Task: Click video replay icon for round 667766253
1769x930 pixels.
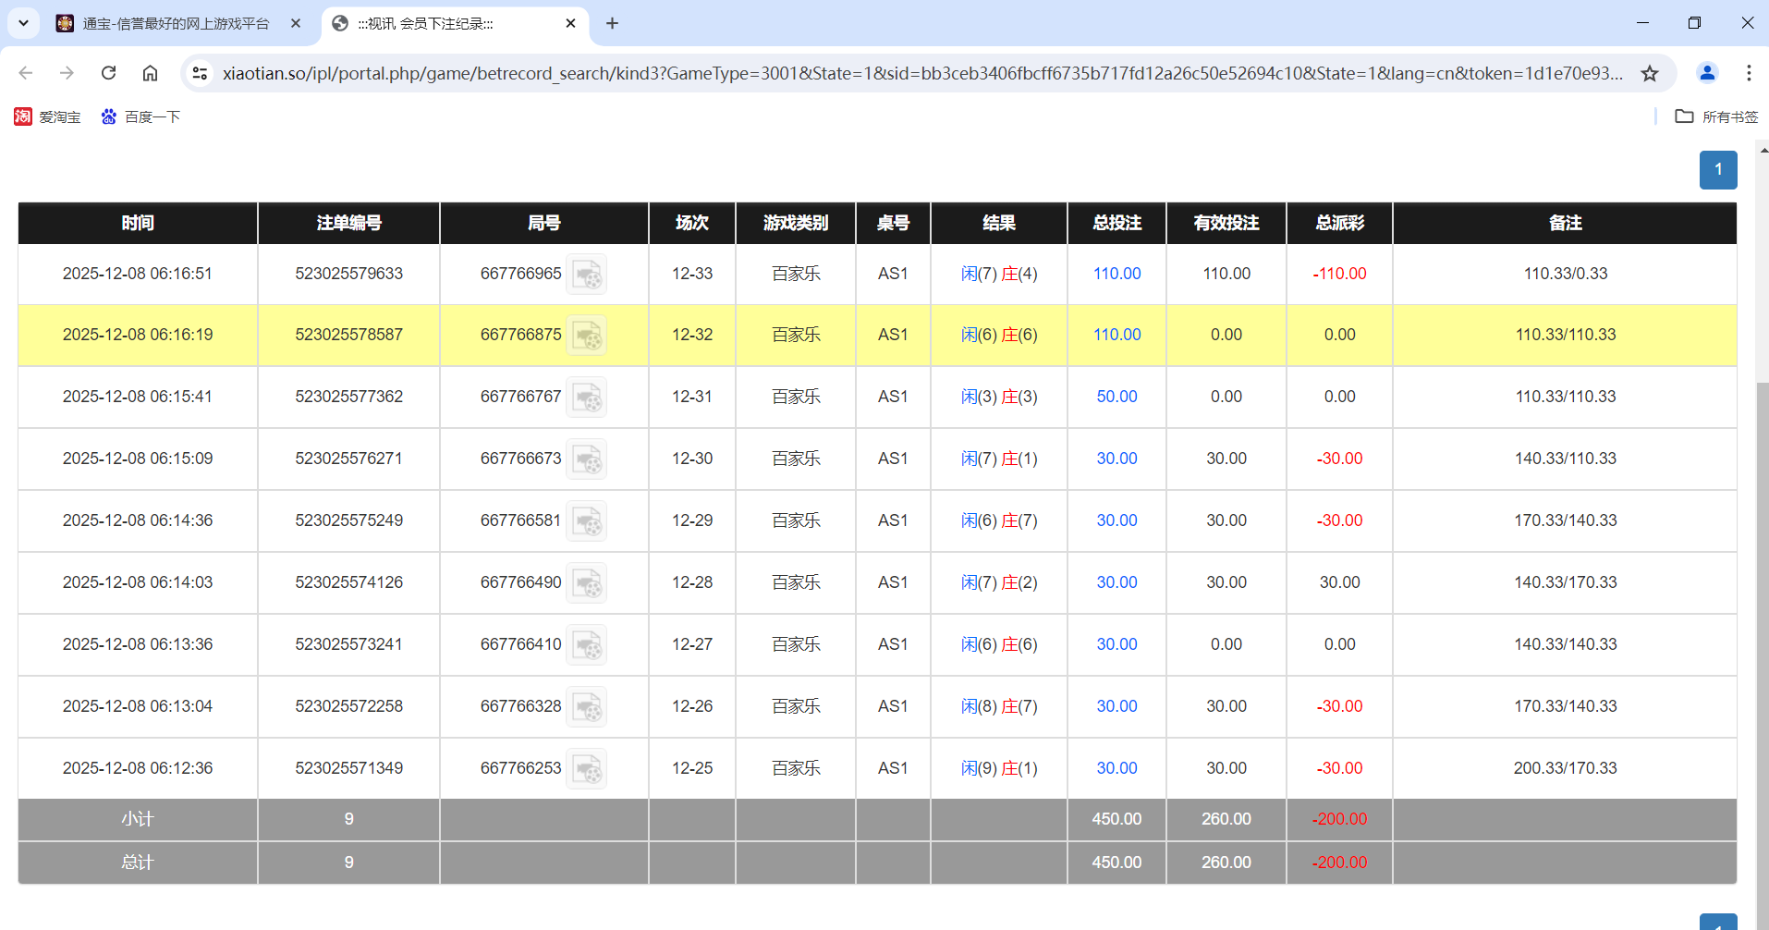Action: coord(587,768)
